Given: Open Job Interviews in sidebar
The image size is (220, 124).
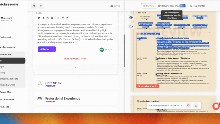Looking at the screenshot, I should pos(7,99).
